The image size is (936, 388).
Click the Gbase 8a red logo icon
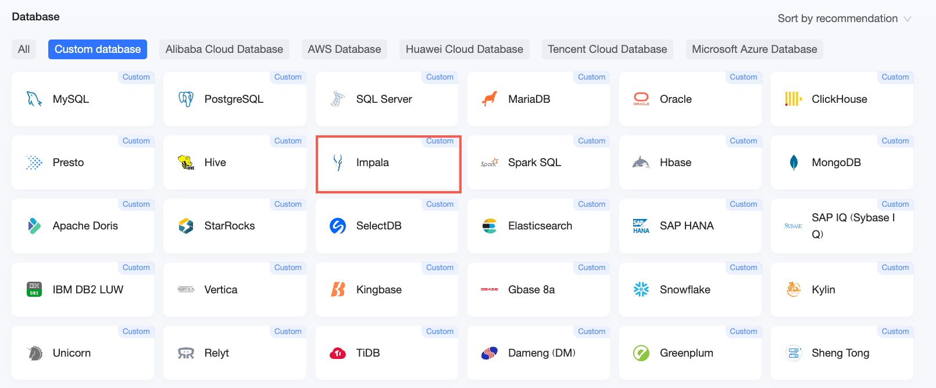490,289
